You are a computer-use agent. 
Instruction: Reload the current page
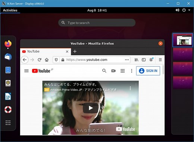40,60
